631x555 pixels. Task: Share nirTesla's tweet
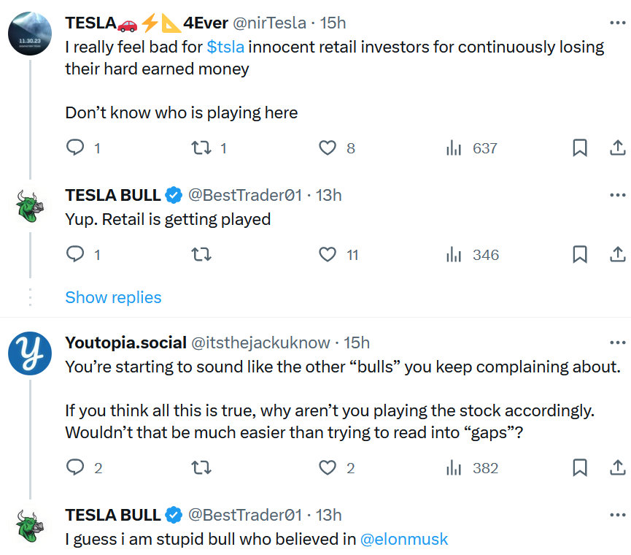point(618,148)
